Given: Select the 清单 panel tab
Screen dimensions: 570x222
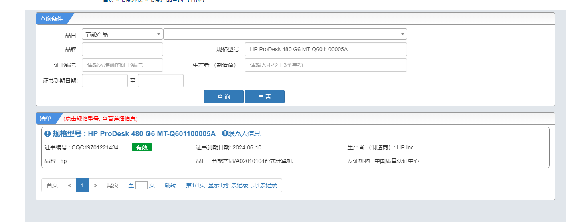Looking at the screenshot, I should 46,119.
